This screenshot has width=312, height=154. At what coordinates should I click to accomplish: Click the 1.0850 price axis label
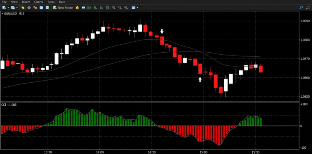pyautogui.click(x=305, y=96)
